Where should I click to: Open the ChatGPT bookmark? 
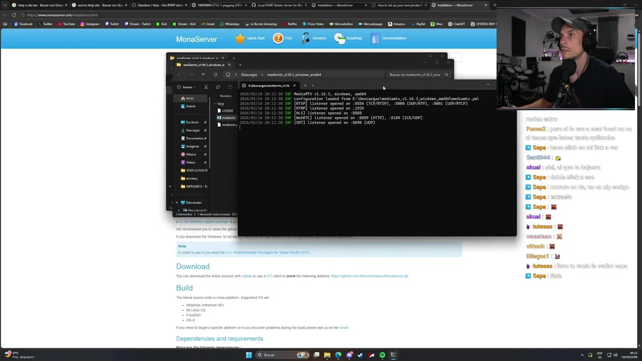click(x=456, y=24)
